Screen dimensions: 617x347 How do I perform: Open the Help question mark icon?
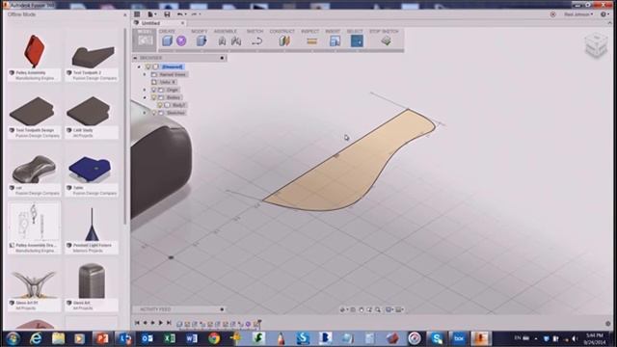coord(604,14)
